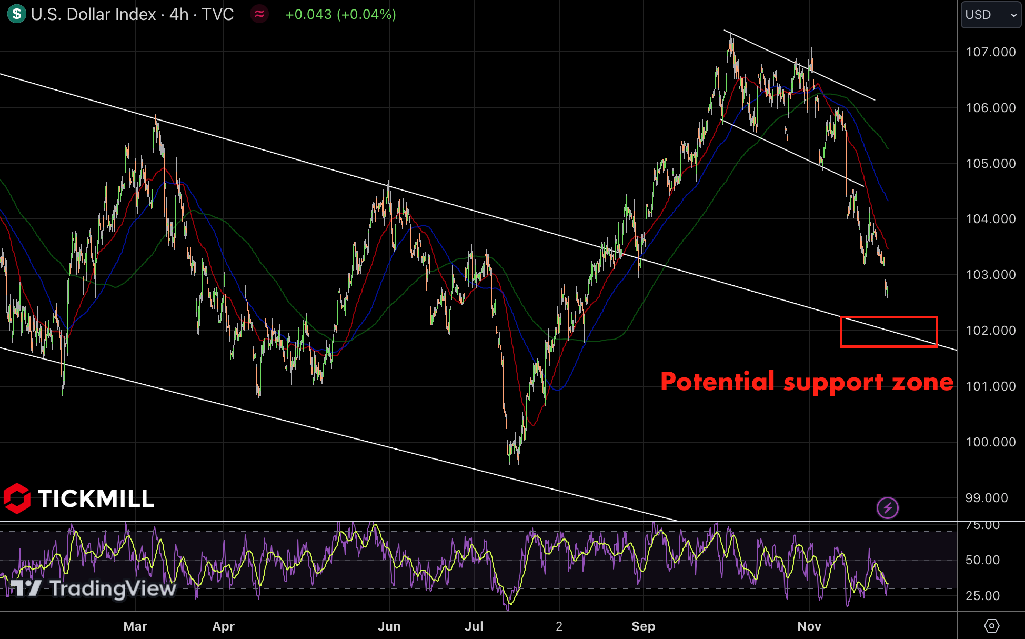
Task: Click the pink approximate-sign data status icon
Action: [259, 14]
